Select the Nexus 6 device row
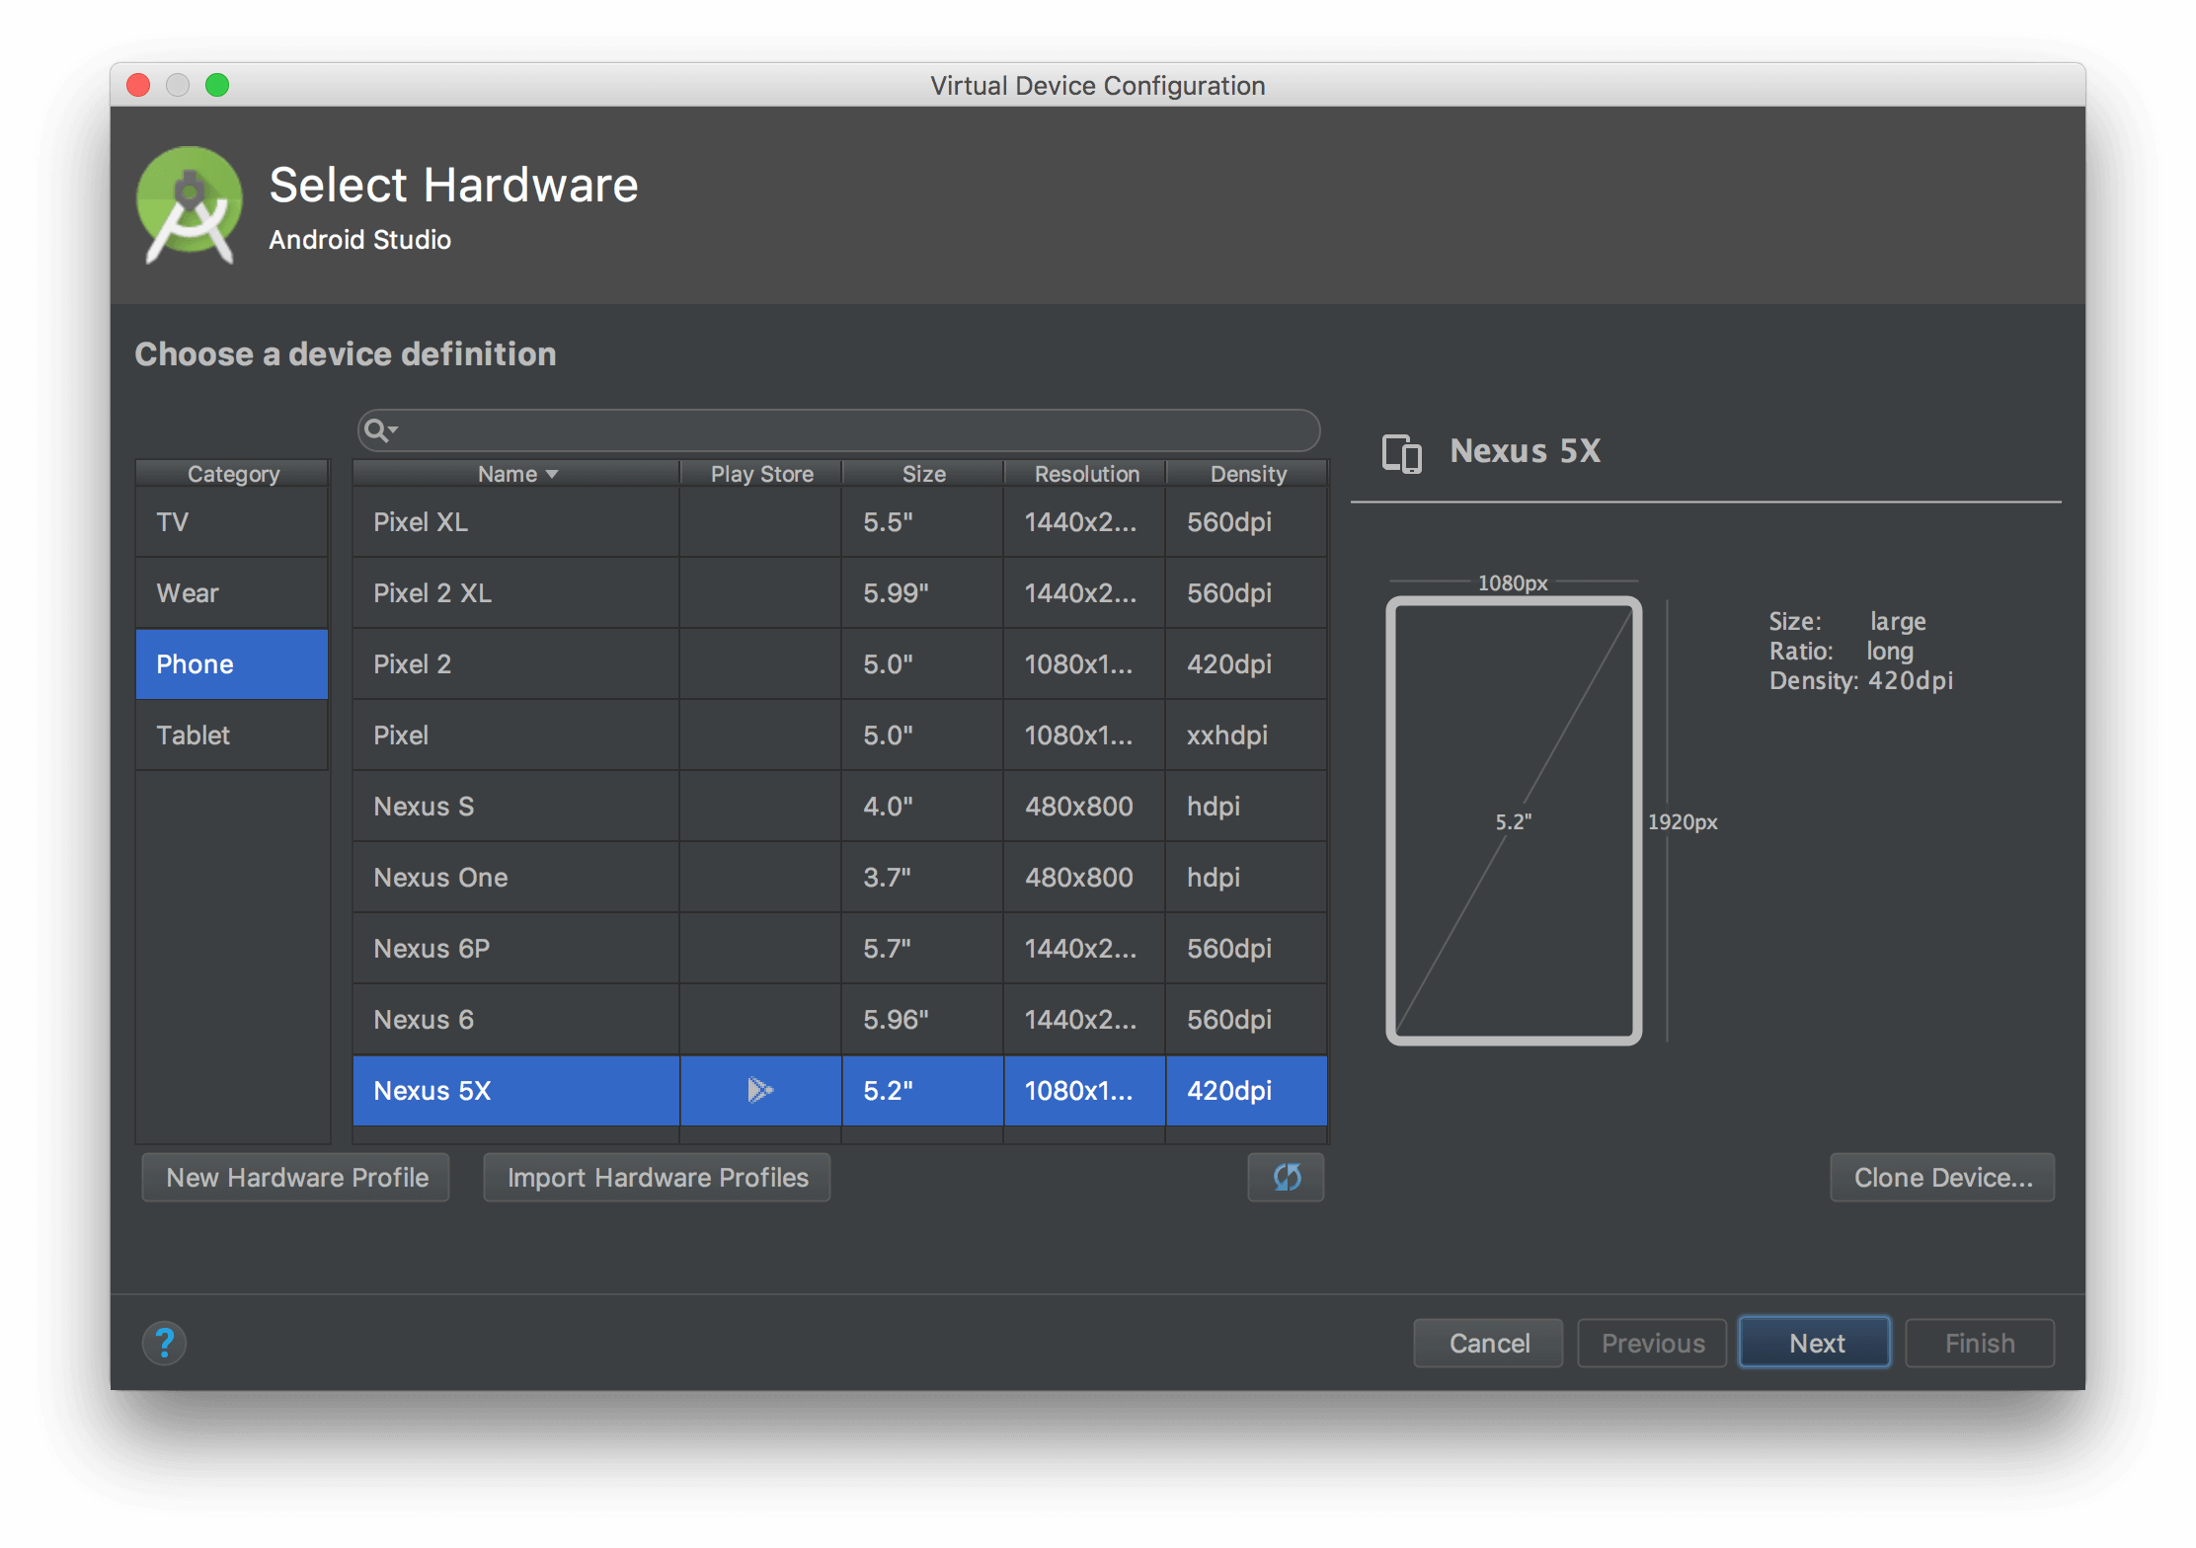Screen dimensions: 2196x1548 coord(840,1020)
